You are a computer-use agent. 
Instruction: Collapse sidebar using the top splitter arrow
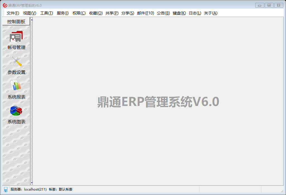pos(32,20)
